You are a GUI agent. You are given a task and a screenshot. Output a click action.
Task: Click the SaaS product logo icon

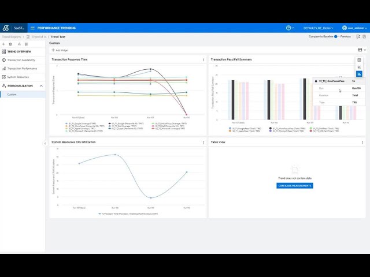tap(6, 28)
